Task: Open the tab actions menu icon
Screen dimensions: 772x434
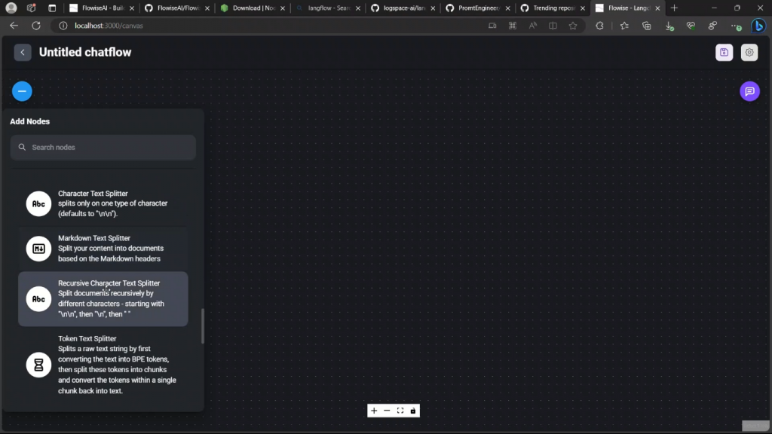Action: [x=52, y=8]
